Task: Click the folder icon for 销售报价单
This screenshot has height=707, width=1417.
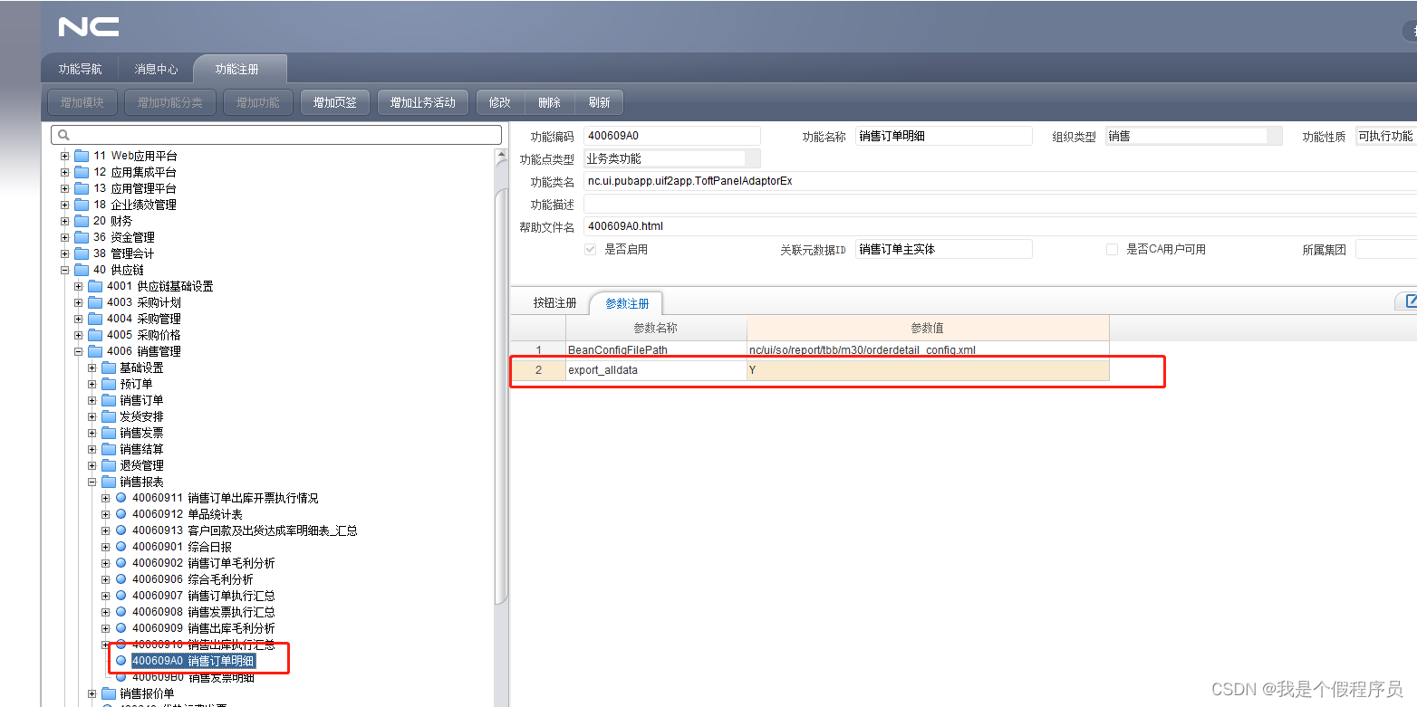Action: coord(109,693)
